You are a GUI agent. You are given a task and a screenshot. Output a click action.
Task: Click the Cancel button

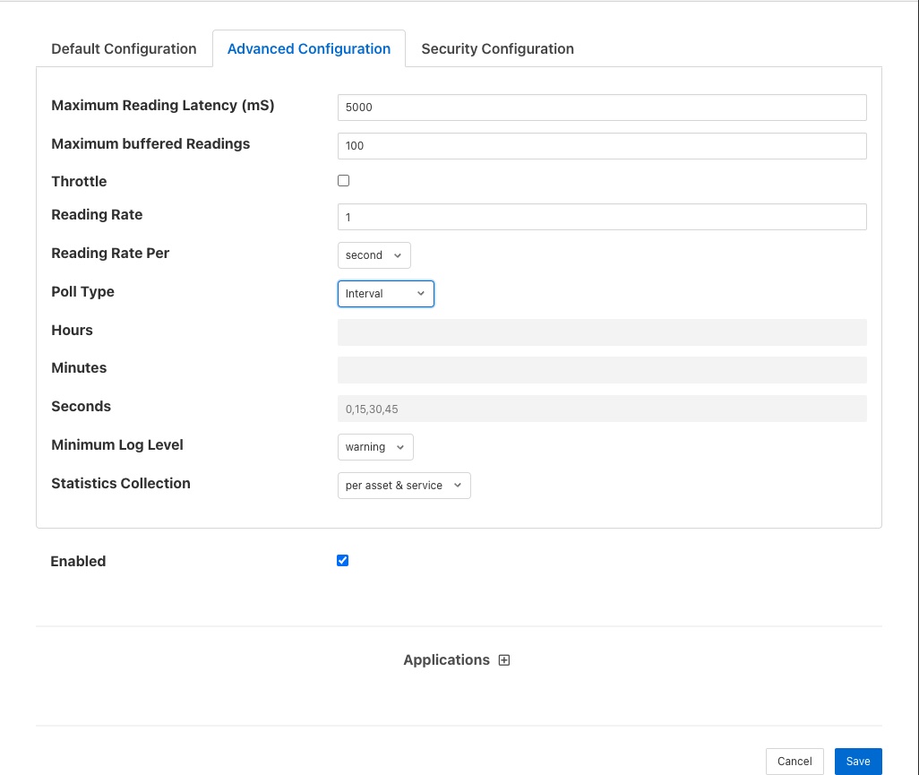[794, 762]
